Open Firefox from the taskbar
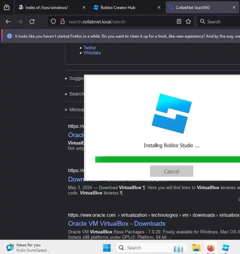 click(211, 248)
